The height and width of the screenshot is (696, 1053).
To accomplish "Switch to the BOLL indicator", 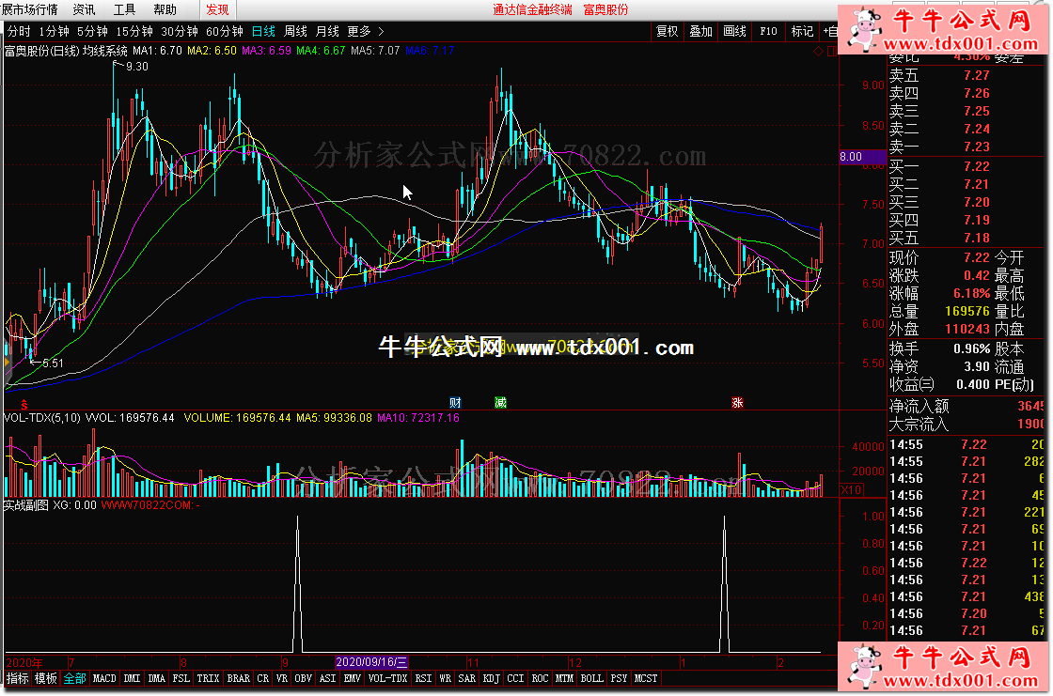I will (591, 678).
